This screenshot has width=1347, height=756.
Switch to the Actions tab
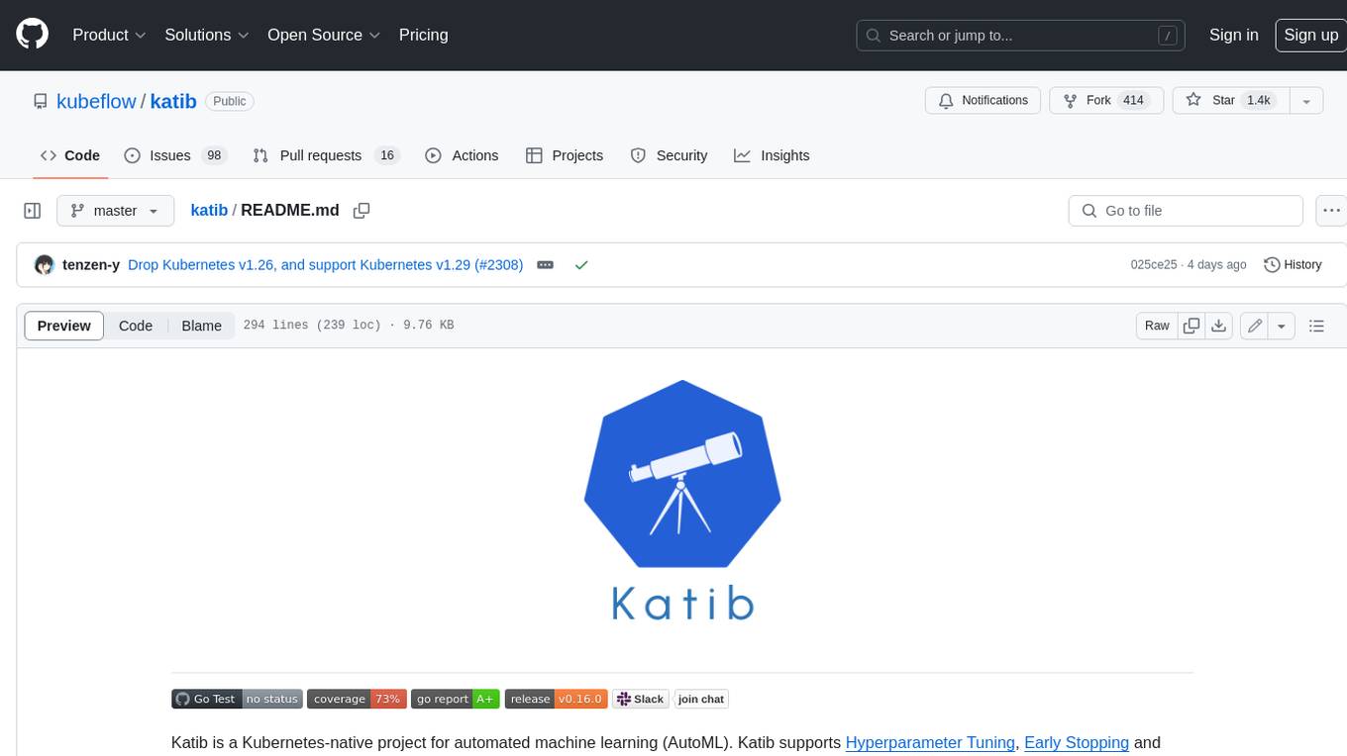[462, 155]
